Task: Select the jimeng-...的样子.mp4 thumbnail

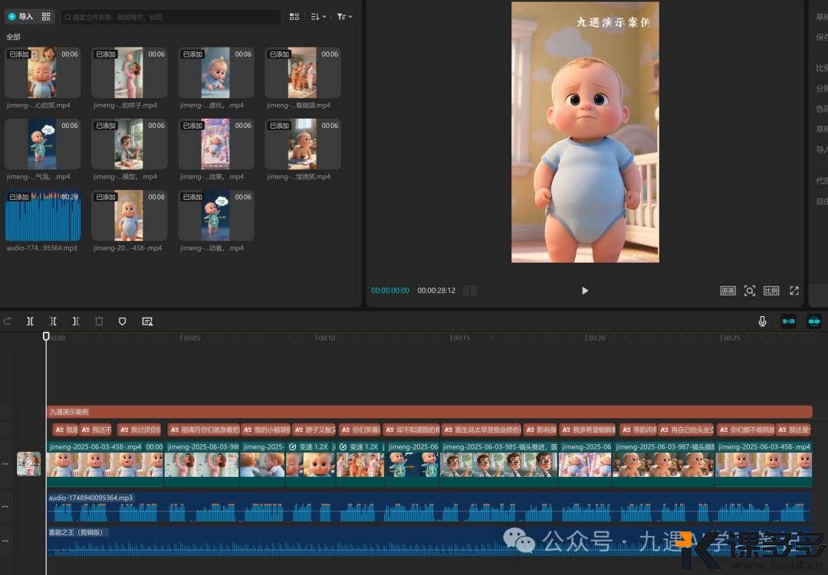Action: pyautogui.click(x=130, y=73)
